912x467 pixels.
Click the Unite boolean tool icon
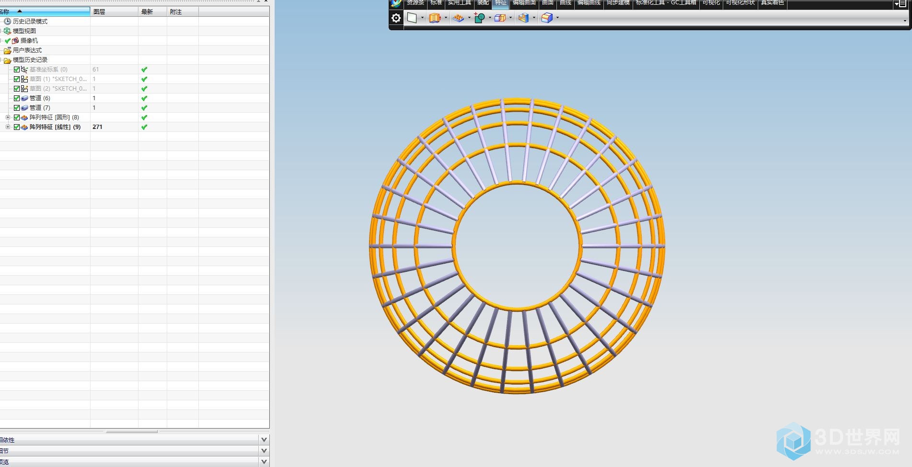click(x=479, y=18)
